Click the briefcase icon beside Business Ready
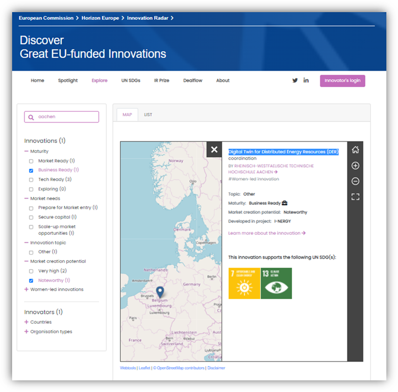 coord(285,203)
